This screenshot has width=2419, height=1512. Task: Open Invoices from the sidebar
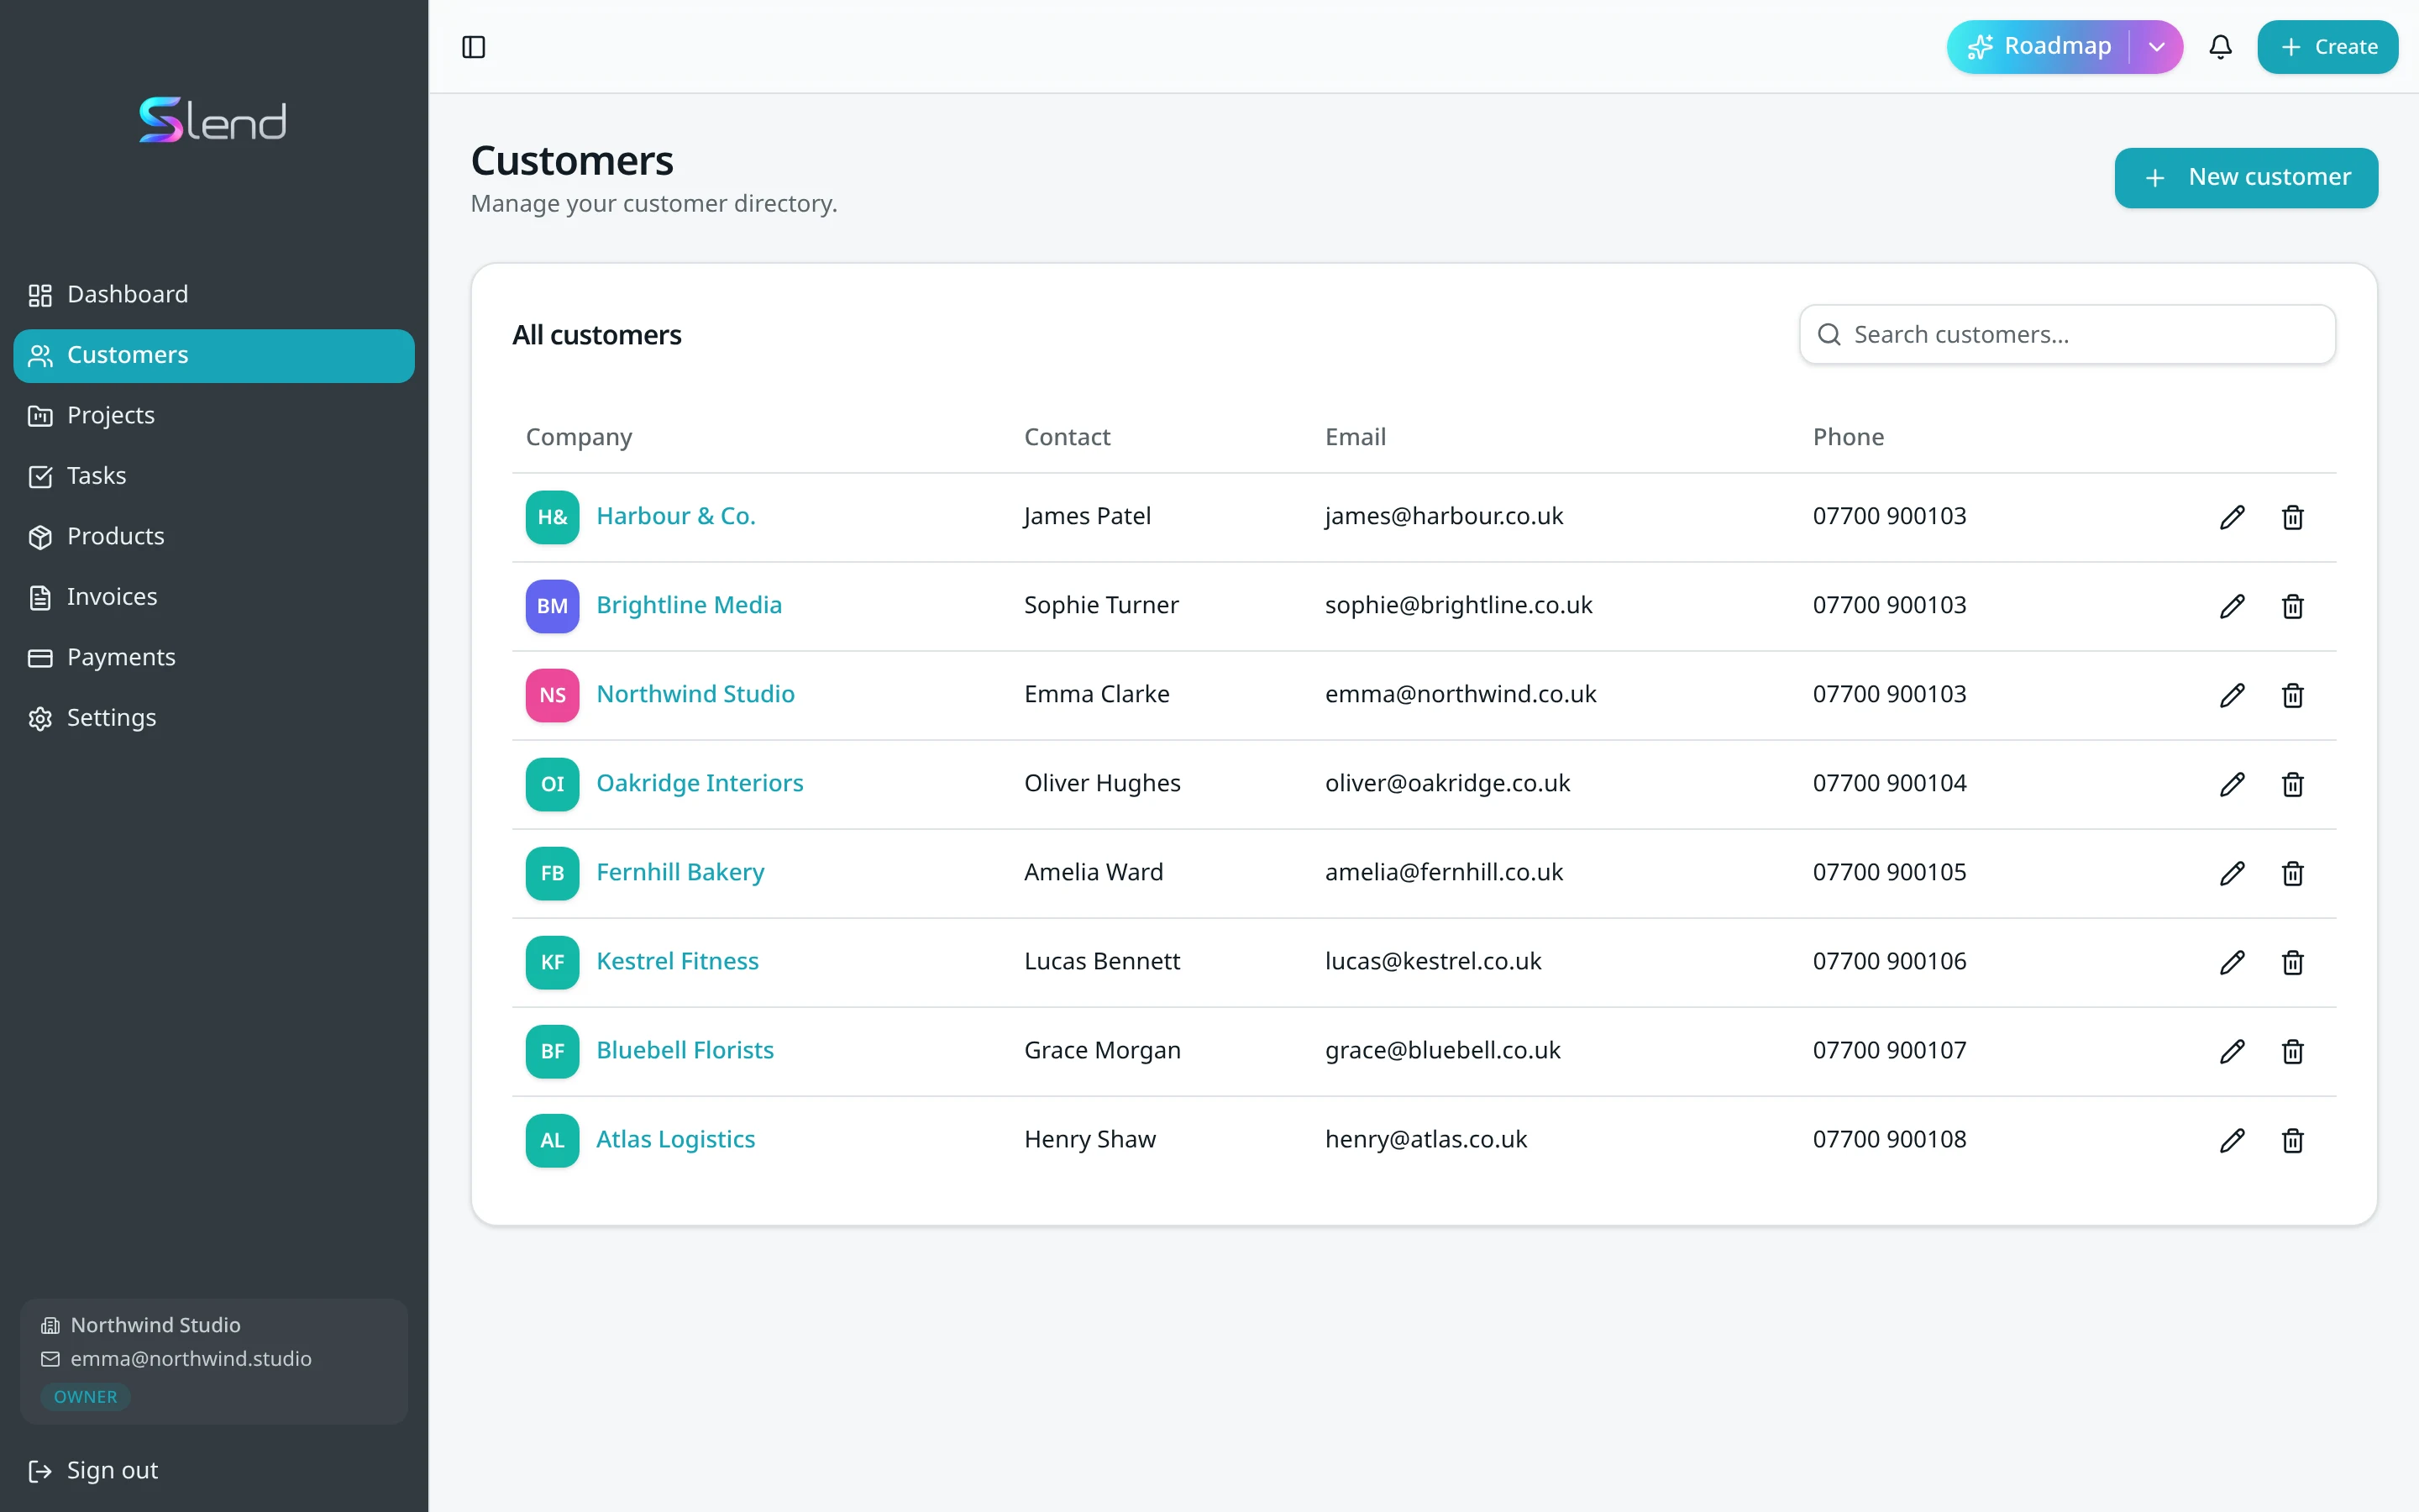(214, 597)
